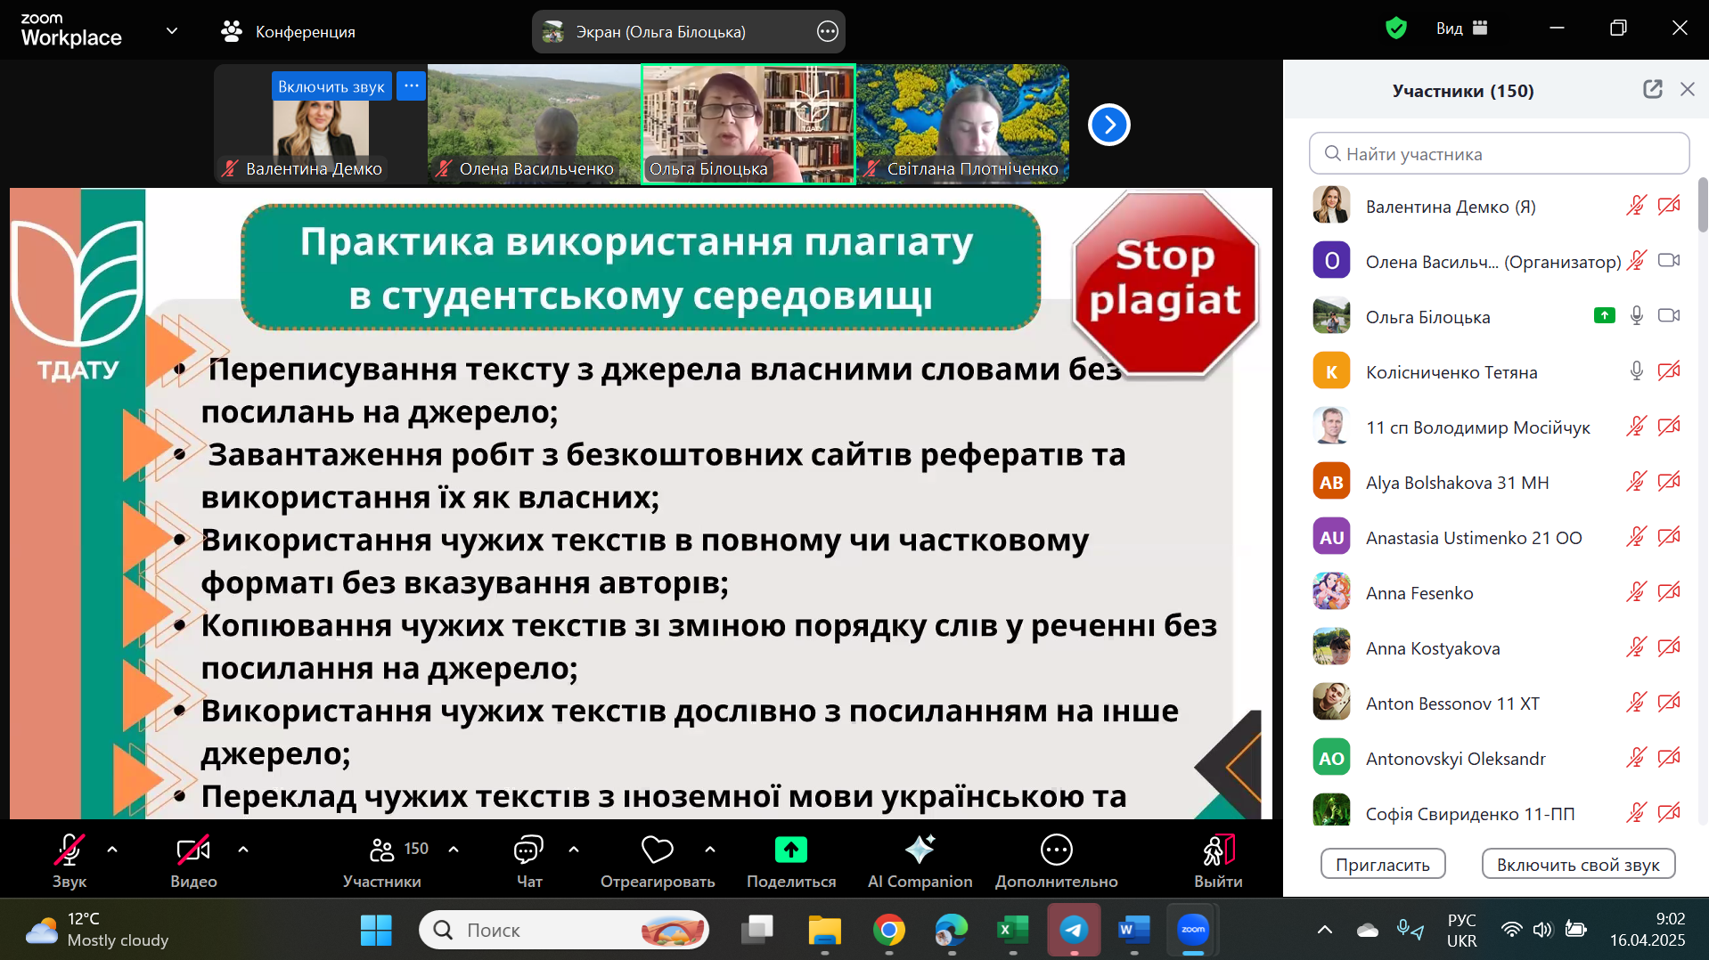Click the Включить свой звук button
Viewport: 1709px width, 960px height.
[x=1578, y=864]
